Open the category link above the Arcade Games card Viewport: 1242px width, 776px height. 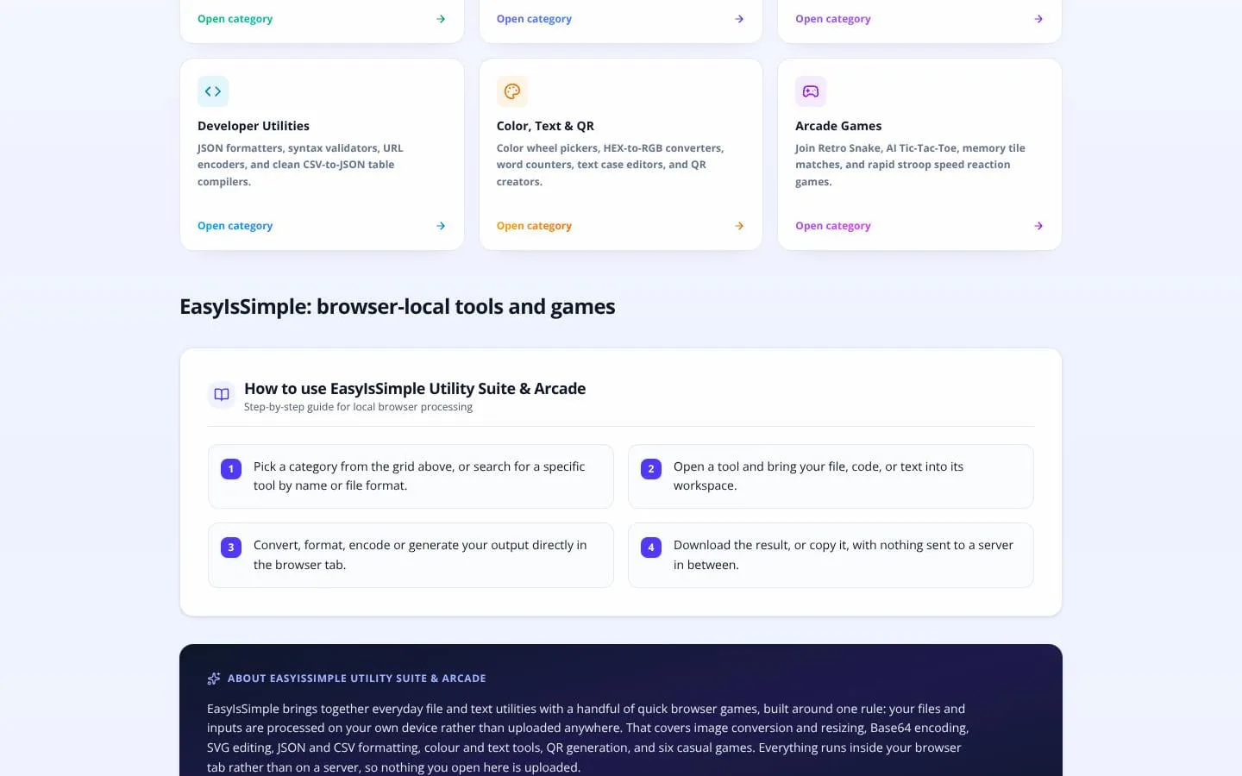[x=833, y=19]
